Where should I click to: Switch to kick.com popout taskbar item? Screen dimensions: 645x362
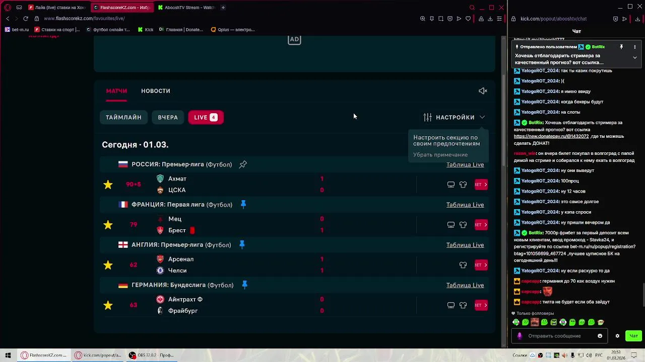[98, 355]
